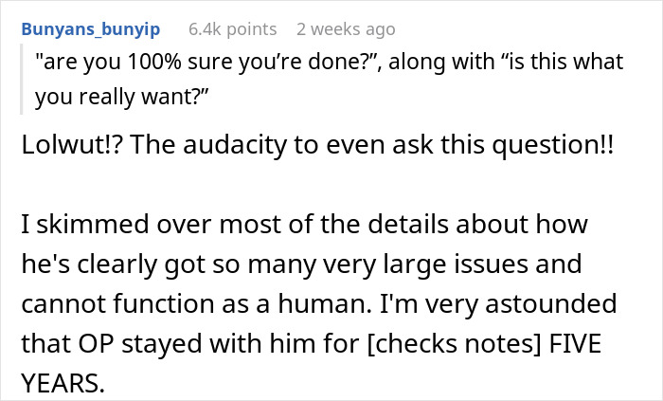Image resolution: width=663 pixels, height=401 pixels.
Task: Click '100%' inside the quoted text
Action: pyautogui.click(x=153, y=62)
